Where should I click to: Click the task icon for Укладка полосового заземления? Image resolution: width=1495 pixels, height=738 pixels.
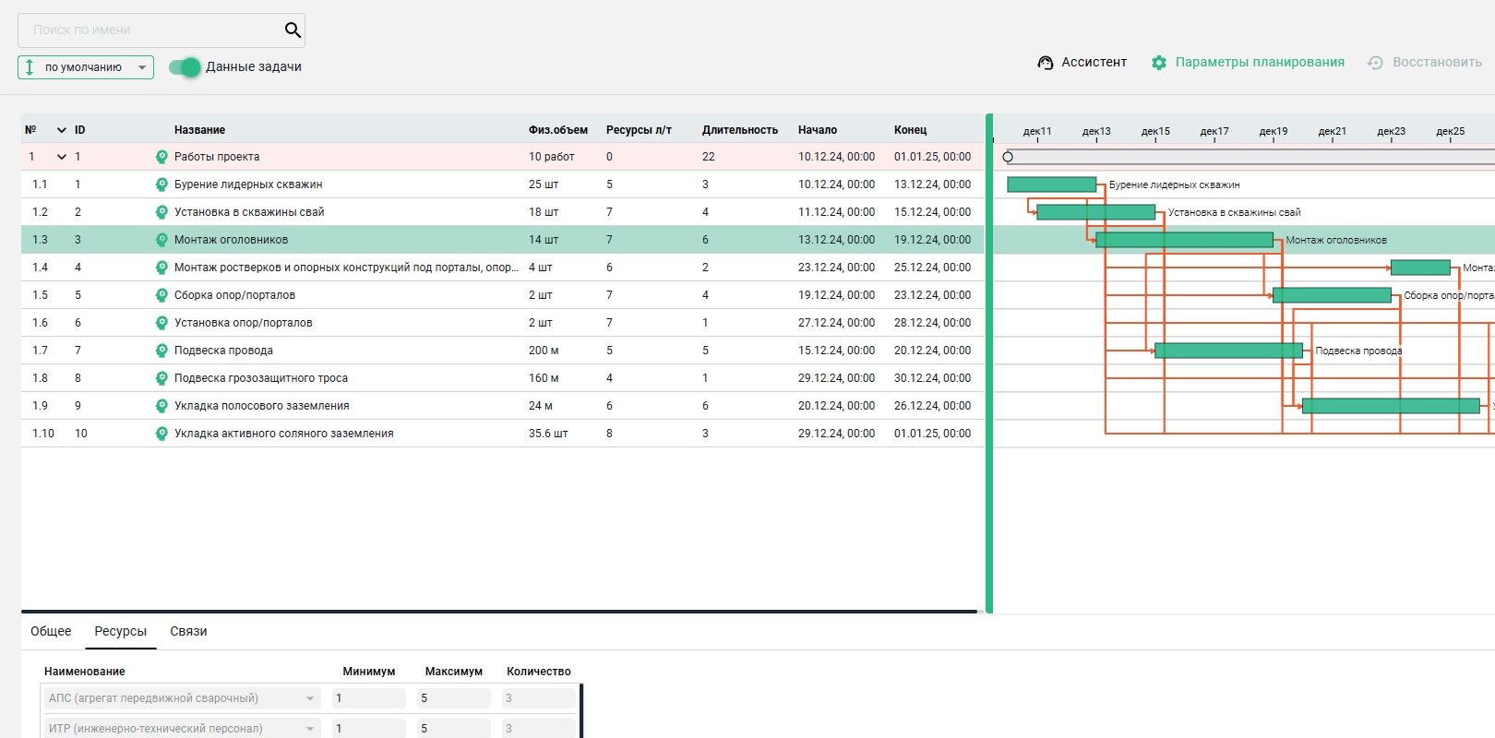[161, 406]
